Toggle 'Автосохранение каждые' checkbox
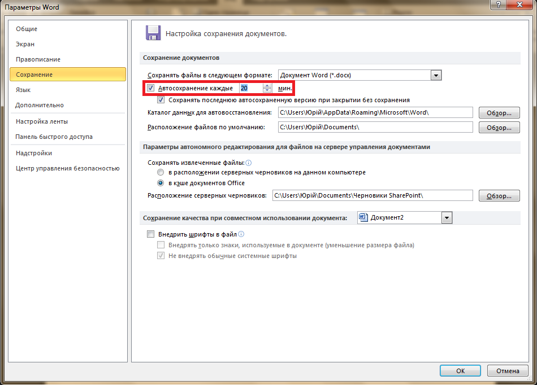This screenshot has width=537, height=385. (151, 88)
